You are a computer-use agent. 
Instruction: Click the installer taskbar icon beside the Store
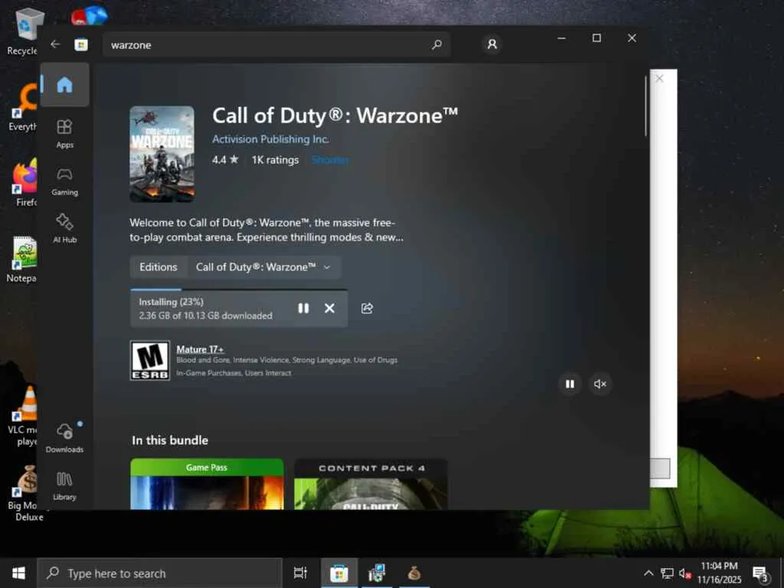(x=377, y=573)
